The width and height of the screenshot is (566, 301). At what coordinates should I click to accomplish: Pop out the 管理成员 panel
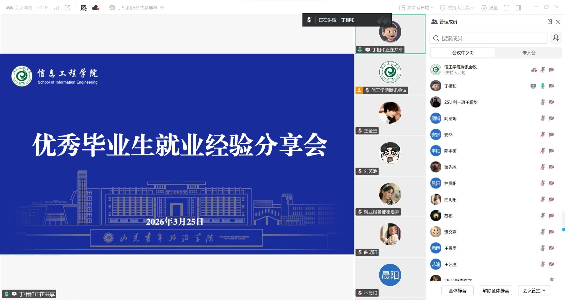pyautogui.click(x=549, y=22)
